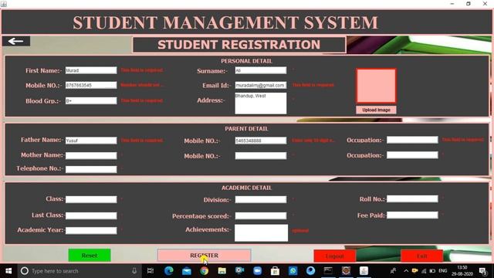The image size is (494, 278).
Task: Click the ENG language indicator
Action: pos(442,271)
